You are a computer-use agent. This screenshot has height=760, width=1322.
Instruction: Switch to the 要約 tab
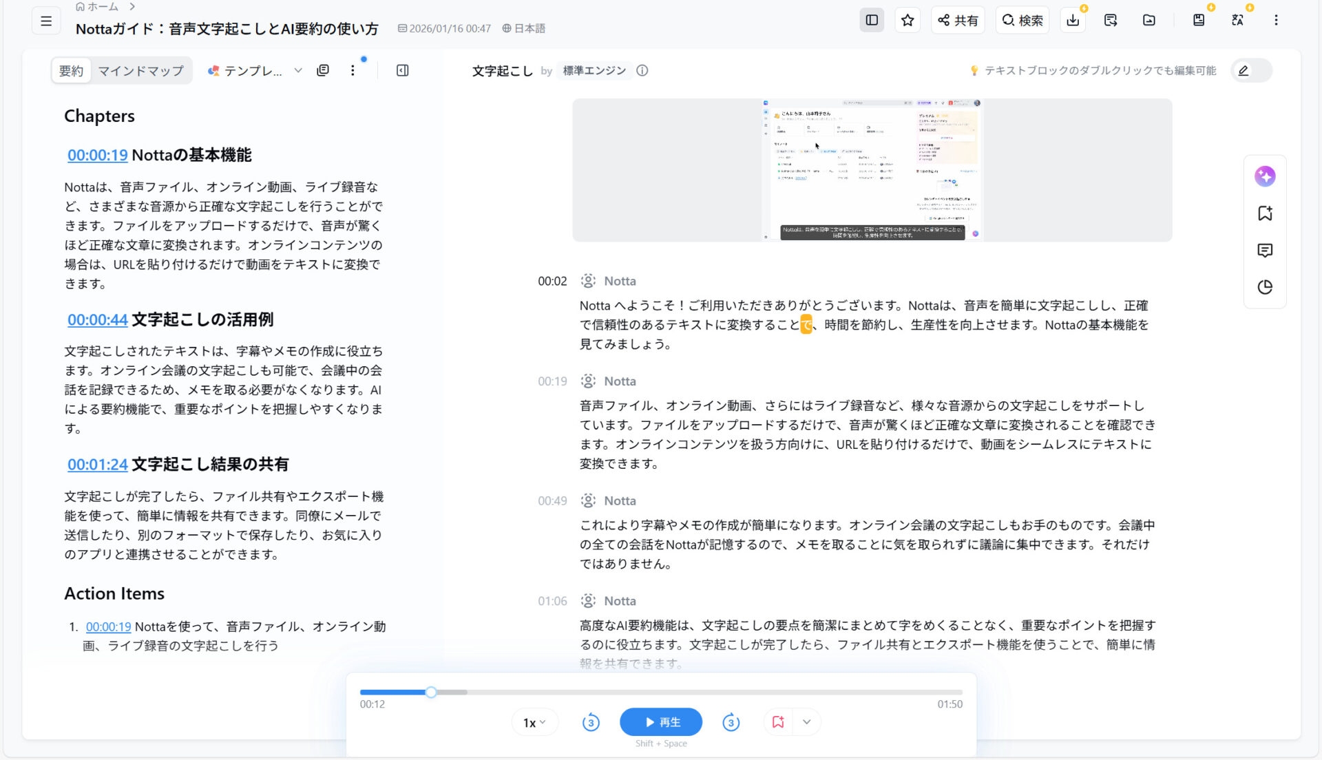[x=71, y=70]
